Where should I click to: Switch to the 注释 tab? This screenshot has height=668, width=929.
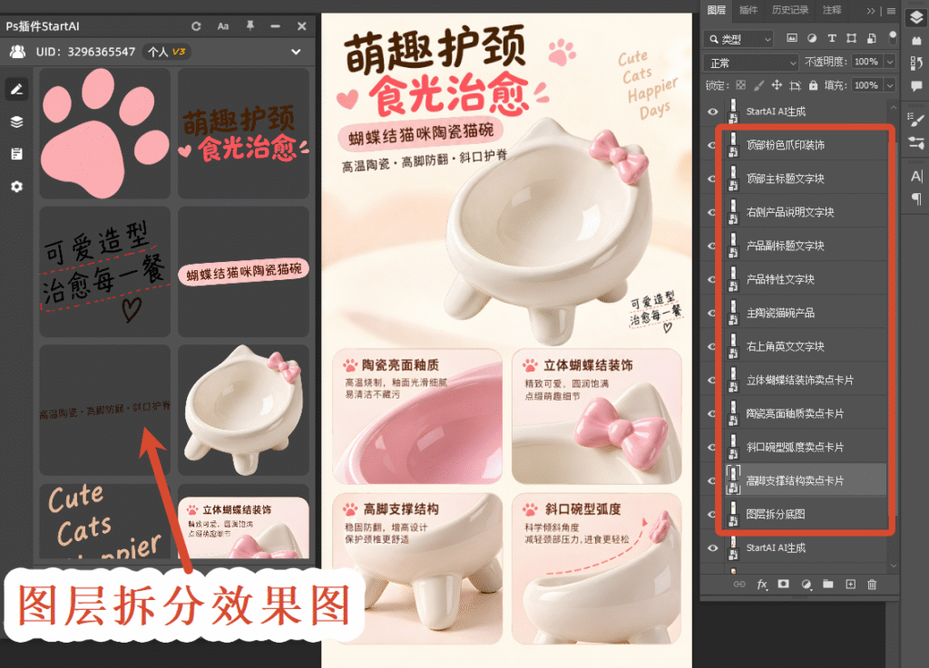tap(831, 10)
